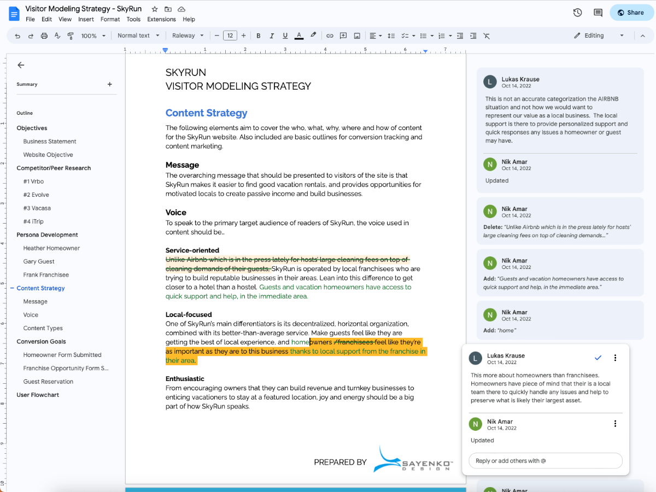Open the Tools menu

click(133, 19)
